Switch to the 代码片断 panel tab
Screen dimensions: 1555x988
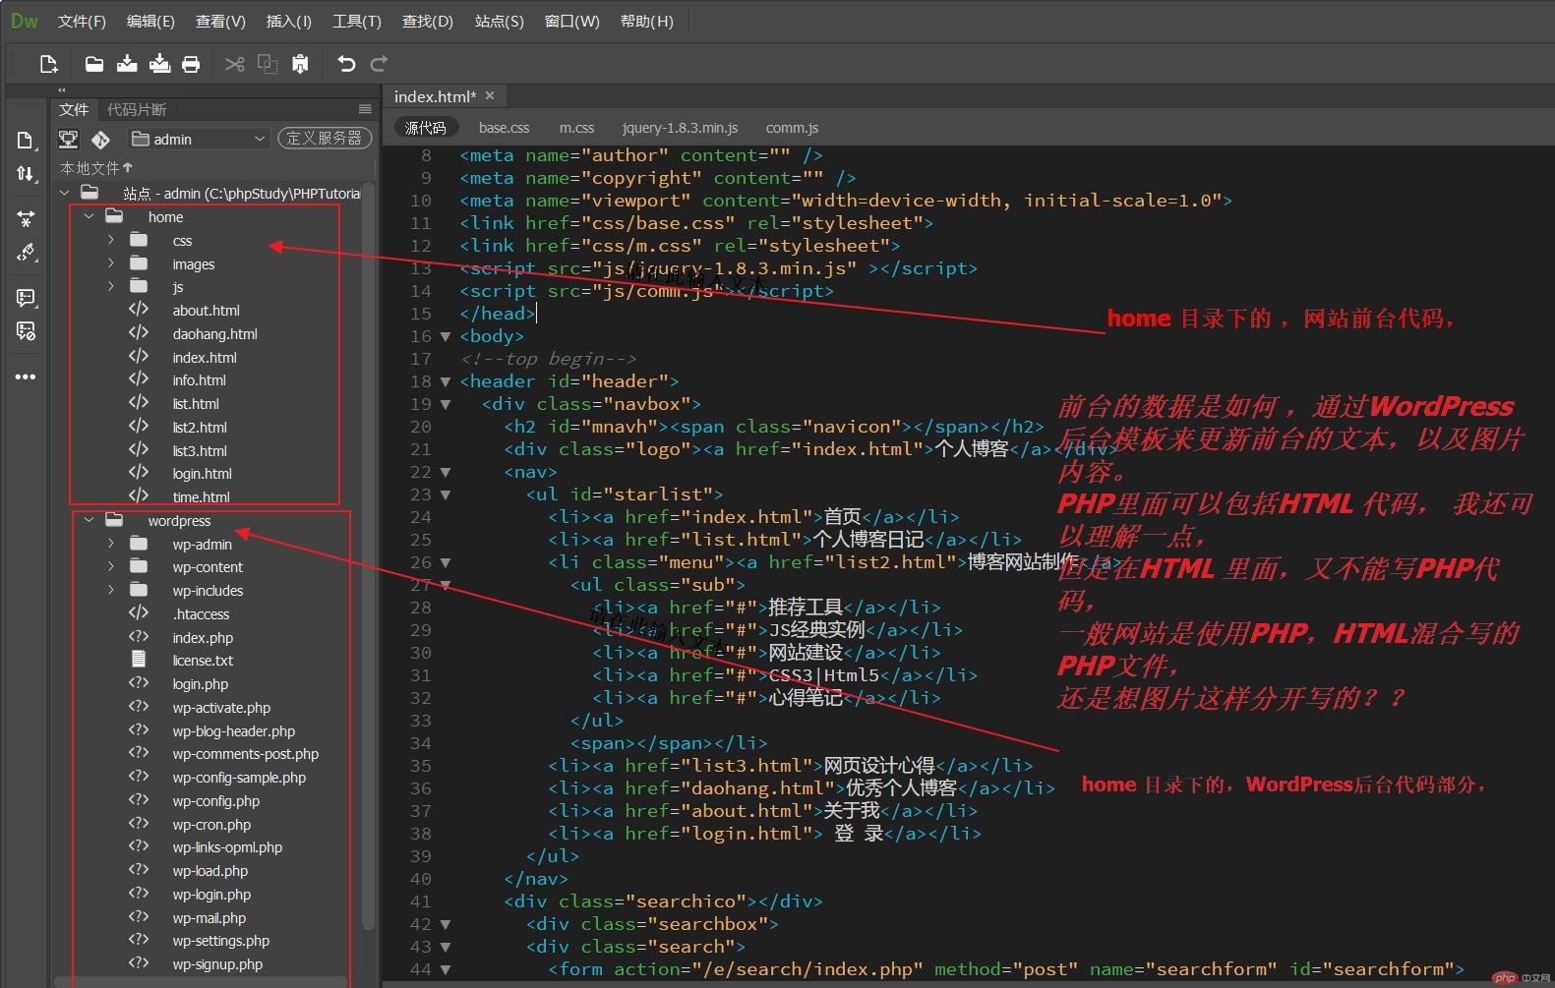(137, 109)
